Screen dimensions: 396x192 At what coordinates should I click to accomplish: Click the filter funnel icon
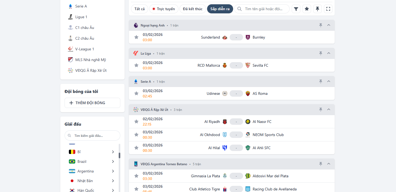coord(296,9)
